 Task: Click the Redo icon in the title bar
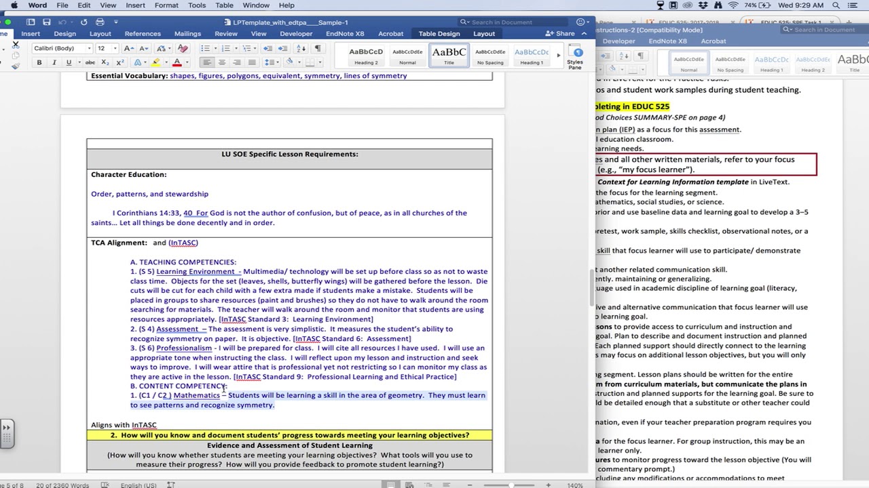(84, 22)
